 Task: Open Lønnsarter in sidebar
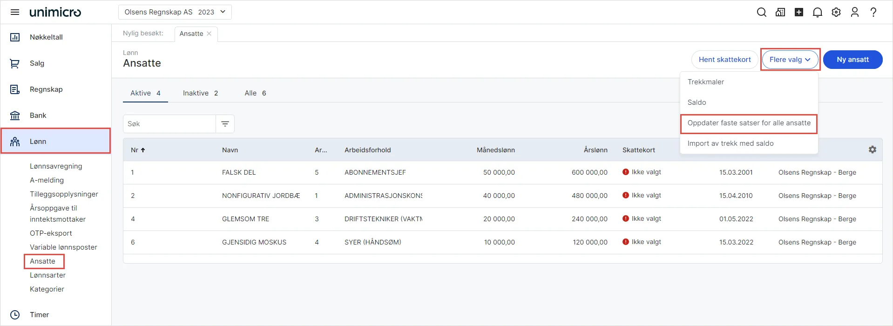pyautogui.click(x=47, y=275)
